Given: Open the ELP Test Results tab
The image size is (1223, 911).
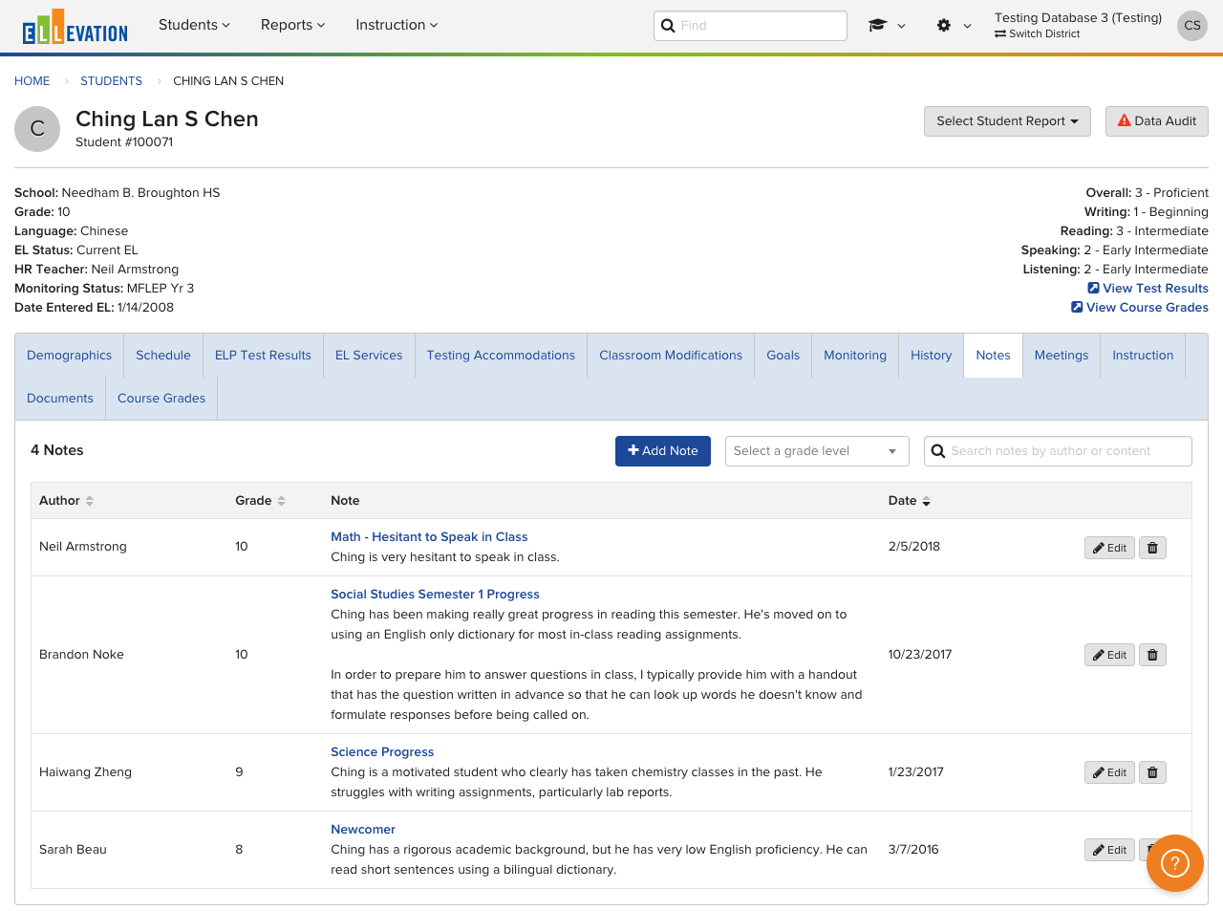Looking at the screenshot, I should click(263, 356).
